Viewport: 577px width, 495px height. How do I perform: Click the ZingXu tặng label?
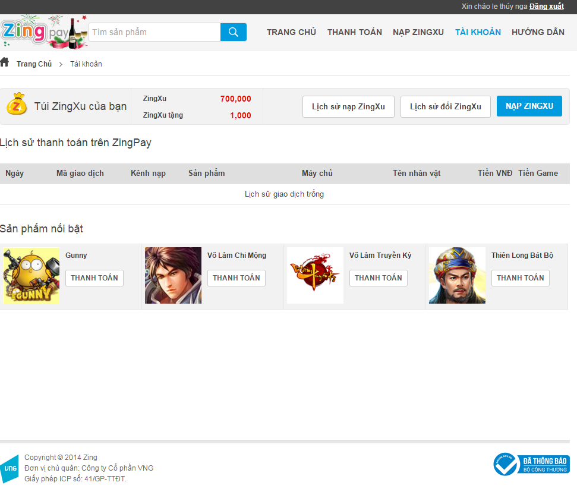[x=163, y=115]
